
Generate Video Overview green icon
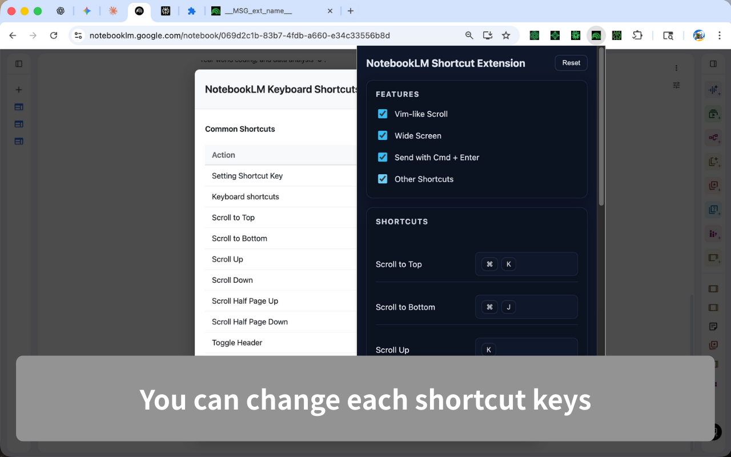pyautogui.click(x=713, y=114)
